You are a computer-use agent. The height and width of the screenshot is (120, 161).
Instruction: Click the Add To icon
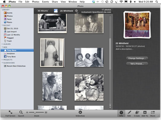coord(145,112)
